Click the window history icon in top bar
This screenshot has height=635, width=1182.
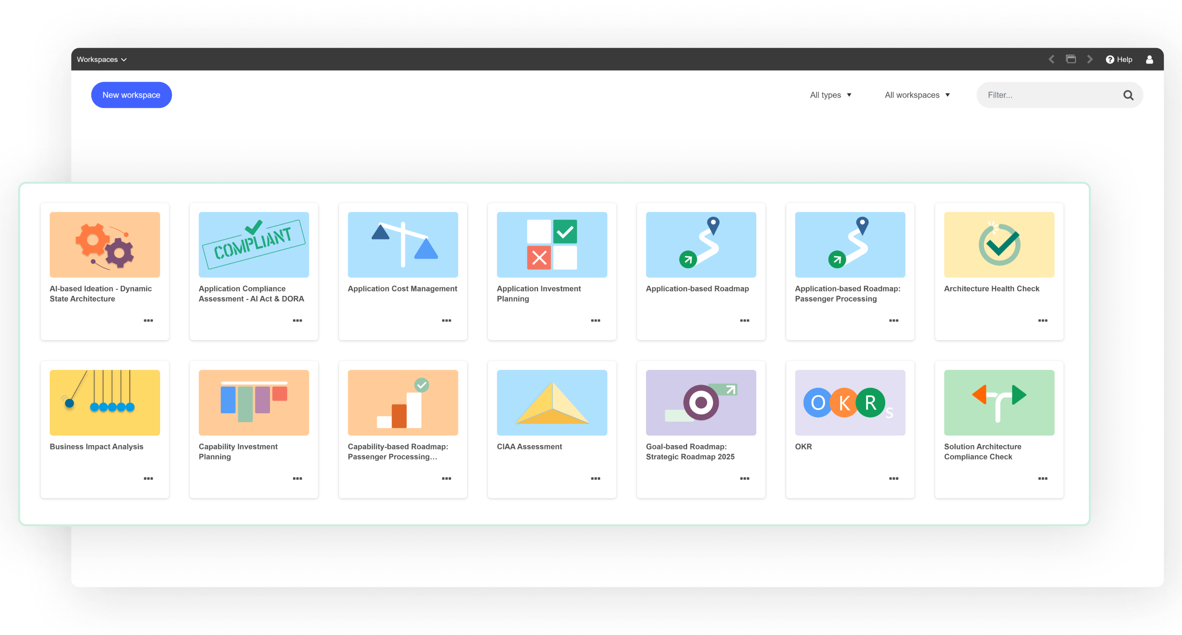[x=1070, y=59]
